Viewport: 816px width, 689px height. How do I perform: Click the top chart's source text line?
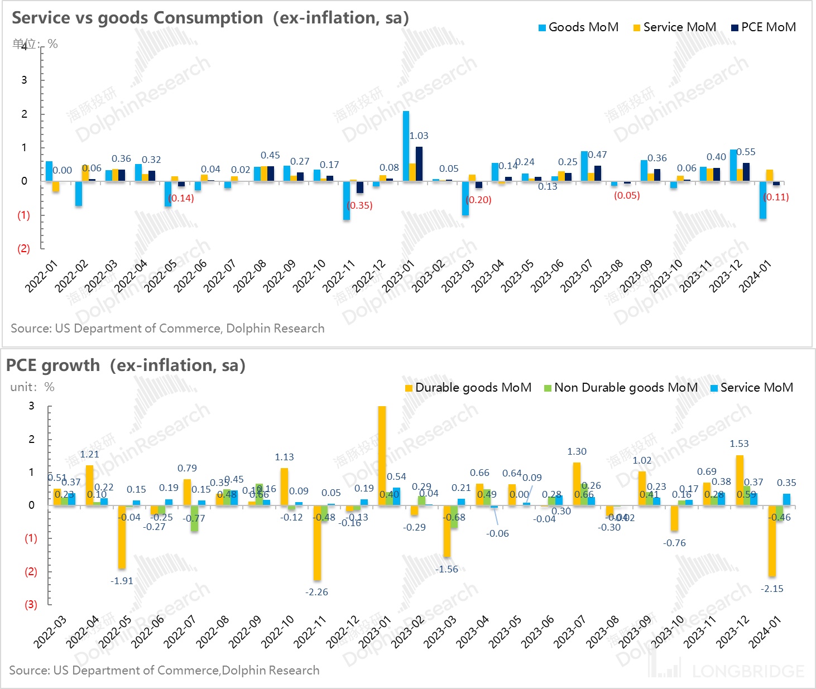(167, 328)
